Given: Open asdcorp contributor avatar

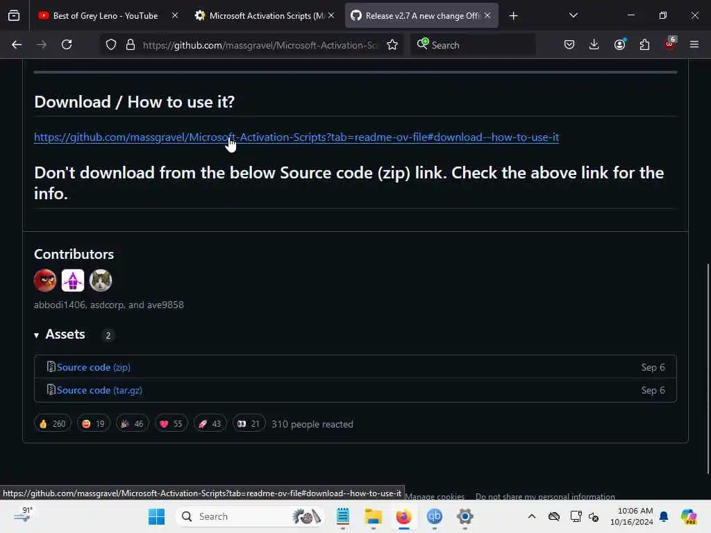Looking at the screenshot, I should pos(73,280).
